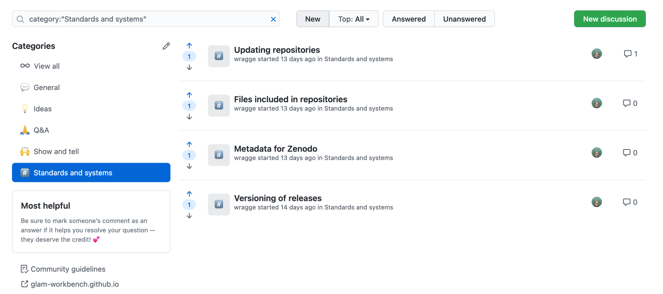Upvote the Updating repositories discussion

(x=189, y=45)
